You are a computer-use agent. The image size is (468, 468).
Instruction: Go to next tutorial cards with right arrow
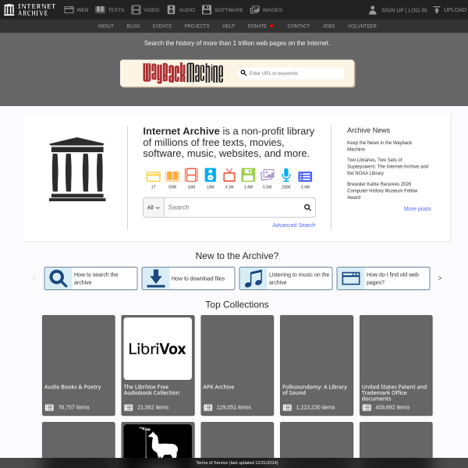click(440, 278)
